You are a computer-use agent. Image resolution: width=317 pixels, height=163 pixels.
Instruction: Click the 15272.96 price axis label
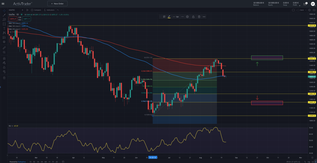click(x=312, y=26)
